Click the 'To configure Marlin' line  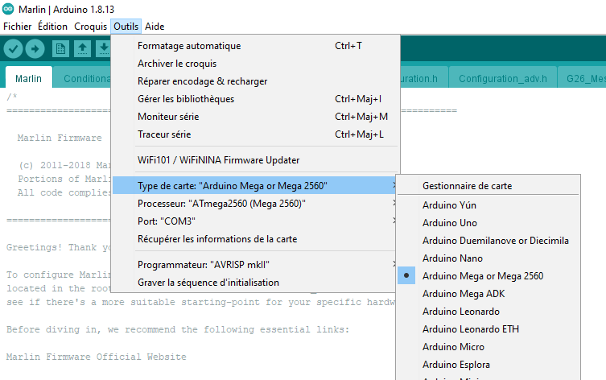[59, 275]
